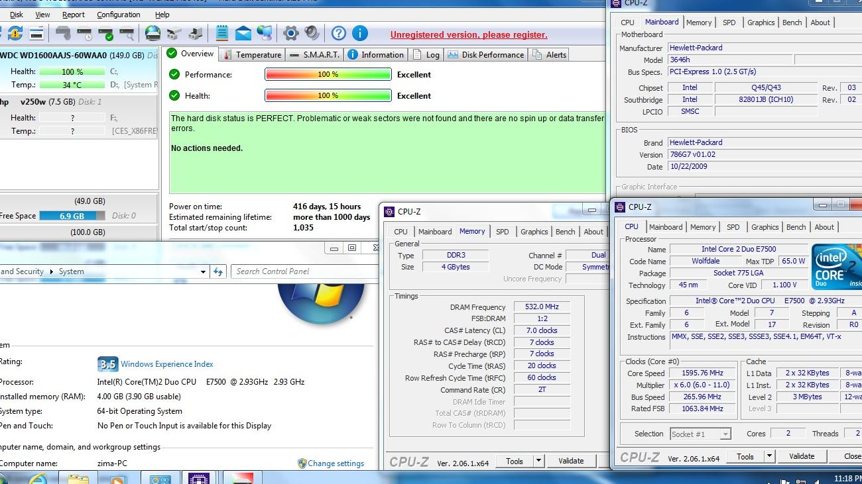Open the Tools dropdown arrow in the CPU-Z CPU window
Viewport: 862px width, 484px height.
(x=769, y=456)
